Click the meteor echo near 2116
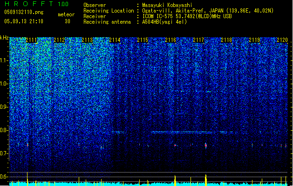Screen dimensions: 293x186 click(175, 145)
